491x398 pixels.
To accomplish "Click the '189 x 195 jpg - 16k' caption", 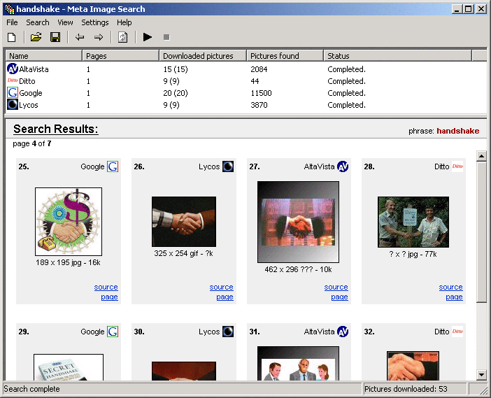I will [x=68, y=262].
